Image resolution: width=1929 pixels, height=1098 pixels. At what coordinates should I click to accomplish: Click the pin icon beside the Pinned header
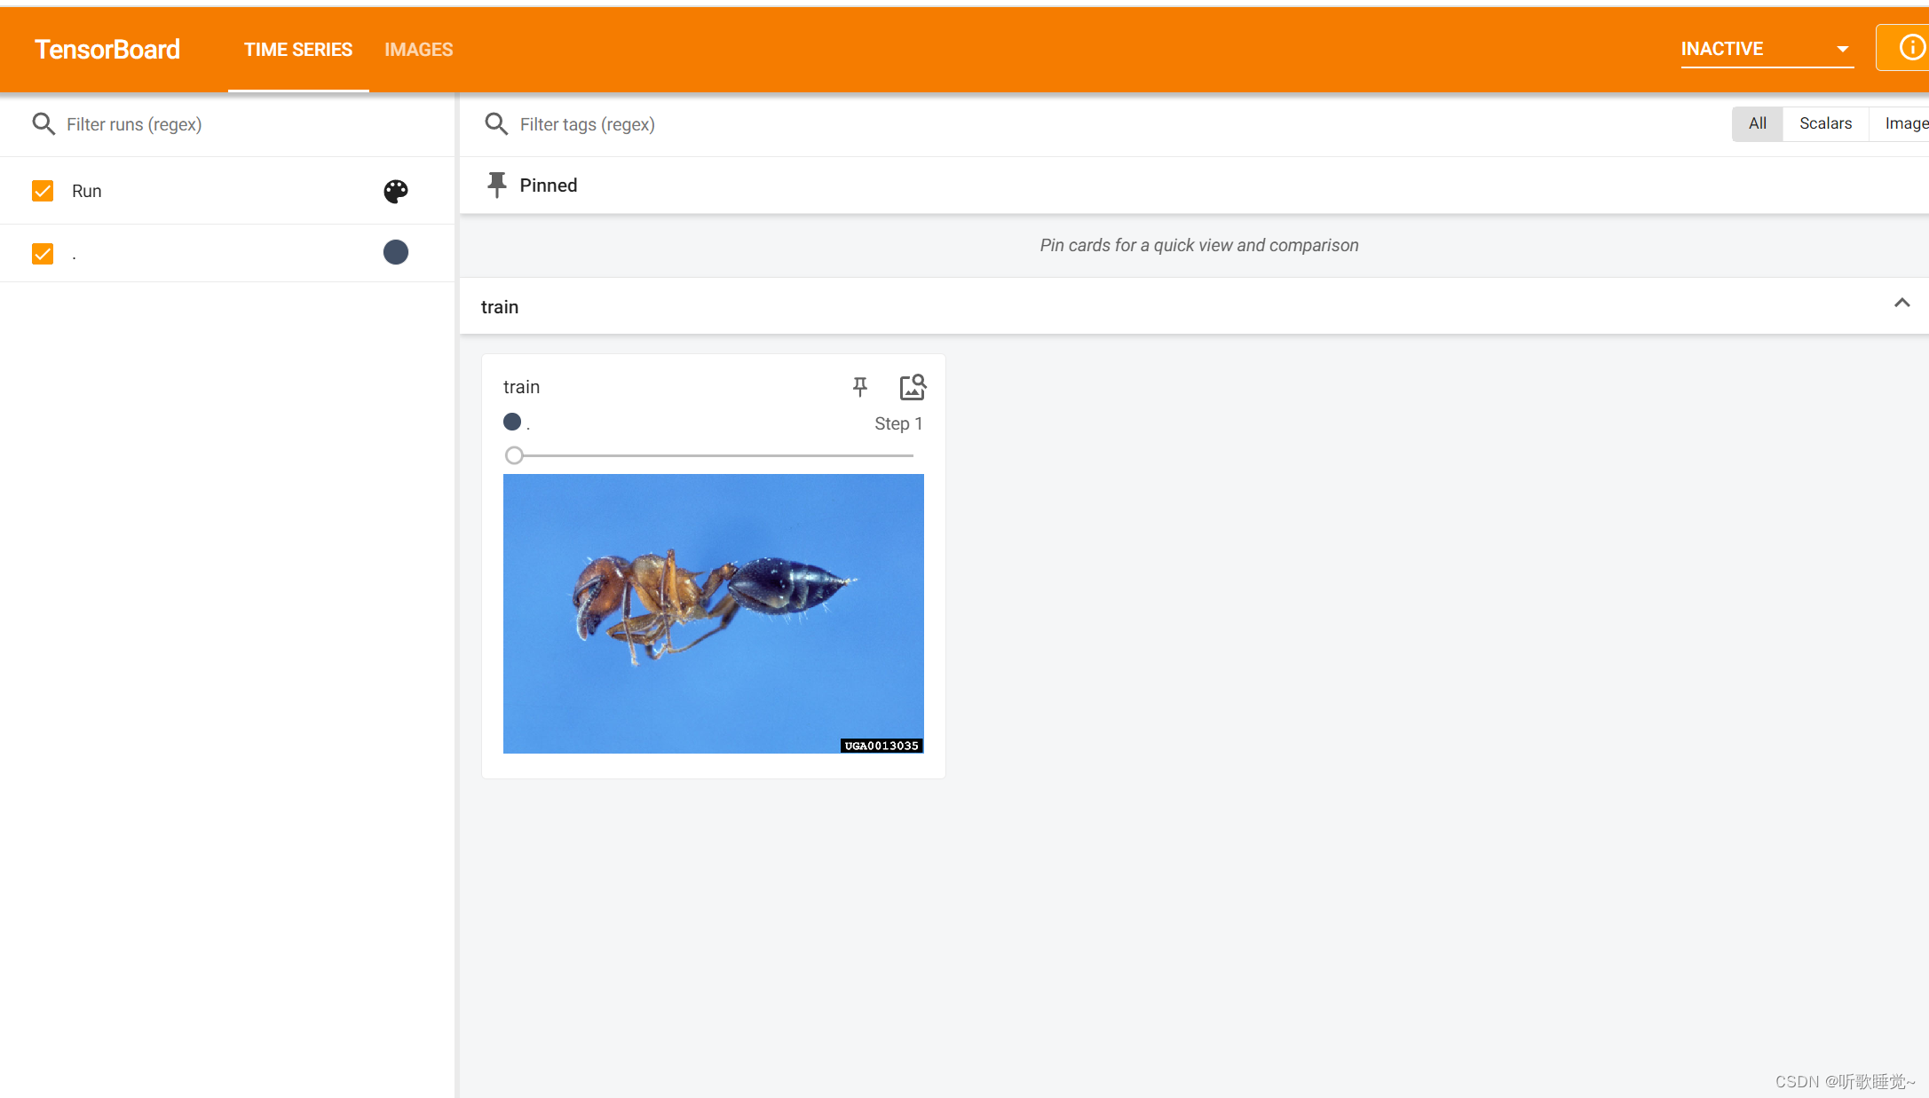[x=497, y=185]
